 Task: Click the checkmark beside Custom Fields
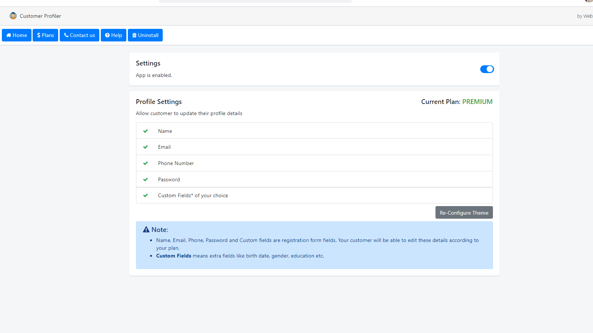click(146, 195)
